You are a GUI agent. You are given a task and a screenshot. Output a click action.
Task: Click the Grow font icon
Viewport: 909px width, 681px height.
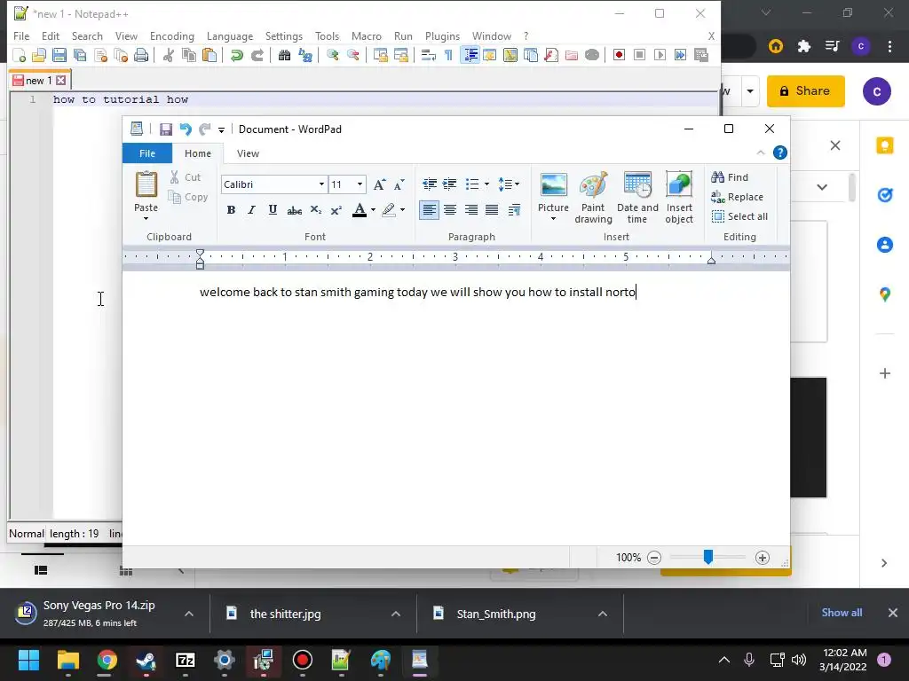[x=379, y=184]
